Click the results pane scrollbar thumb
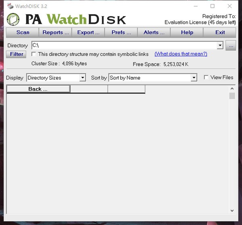 [232, 96]
